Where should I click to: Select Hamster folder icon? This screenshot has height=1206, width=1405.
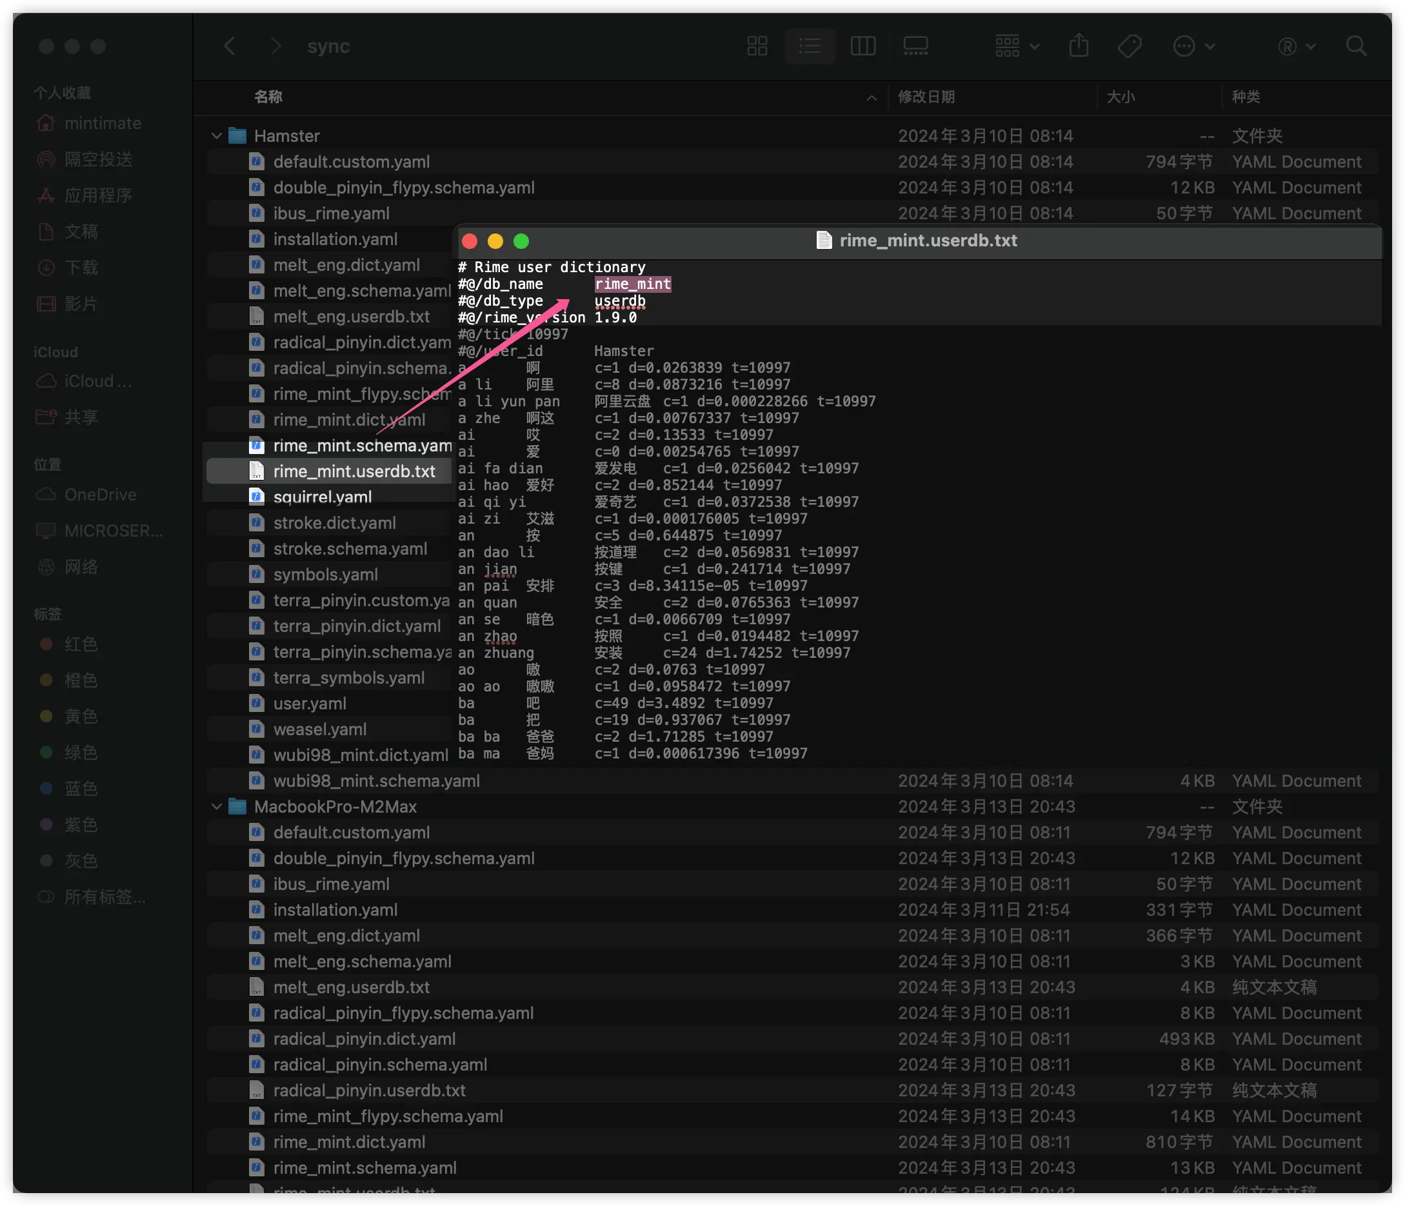pos(237,135)
